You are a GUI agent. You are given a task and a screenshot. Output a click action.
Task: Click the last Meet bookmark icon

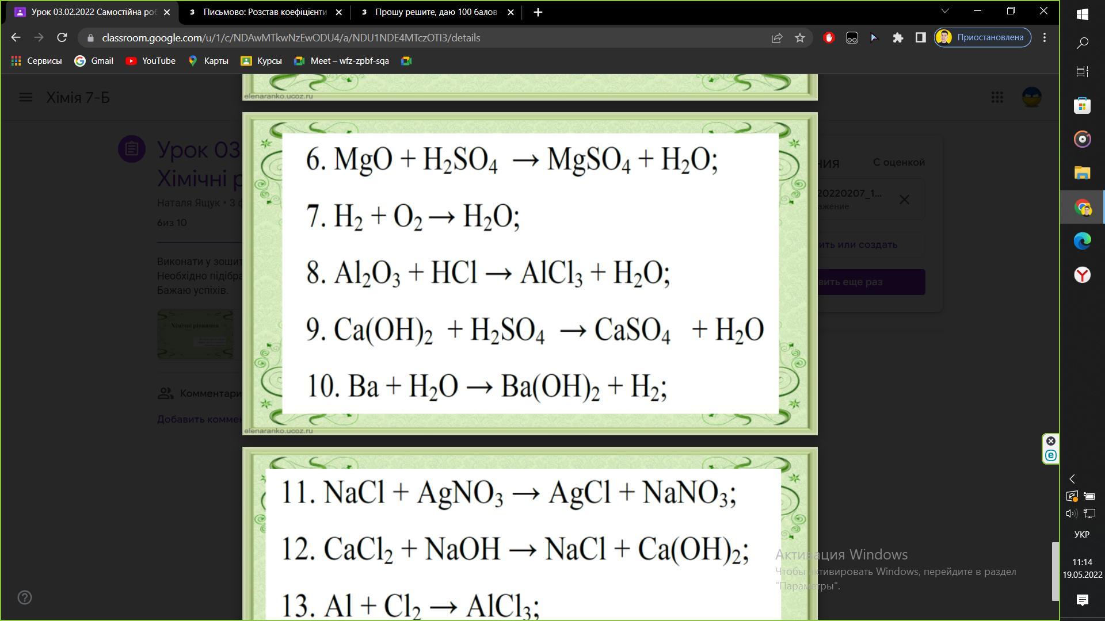406,61
